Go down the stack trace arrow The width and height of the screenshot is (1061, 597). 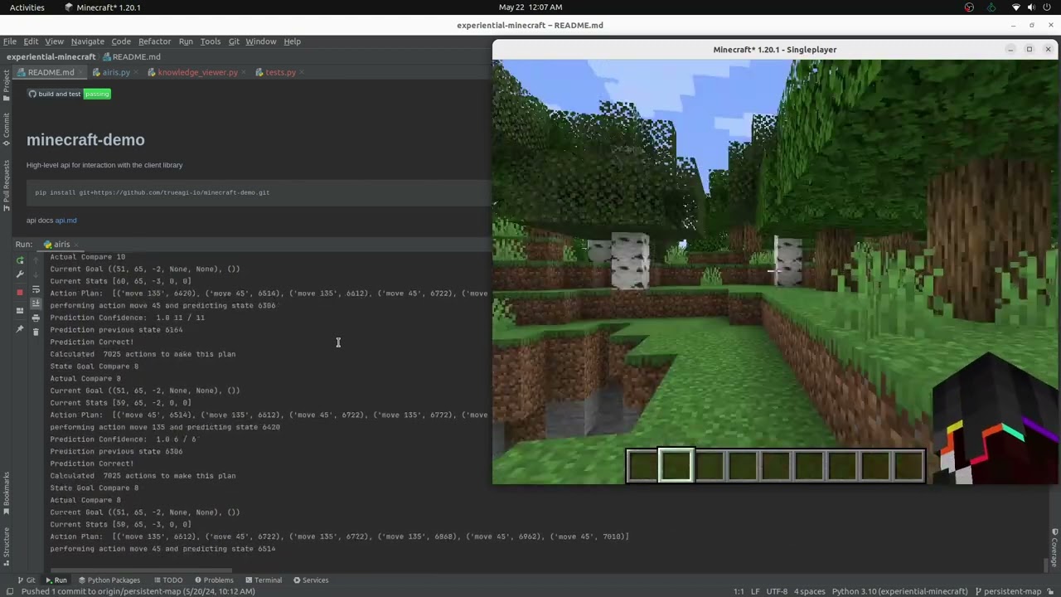(x=36, y=274)
